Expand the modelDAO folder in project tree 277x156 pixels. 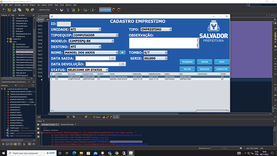(x=8, y=39)
